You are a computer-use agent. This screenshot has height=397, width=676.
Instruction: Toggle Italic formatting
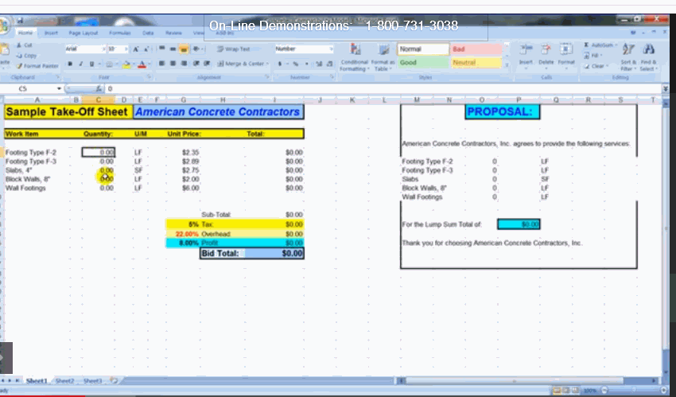pyautogui.click(x=80, y=64)
